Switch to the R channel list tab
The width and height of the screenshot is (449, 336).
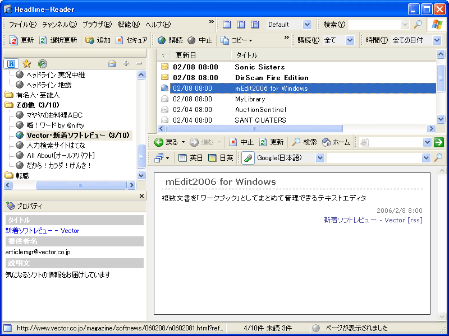pos(11,63)
